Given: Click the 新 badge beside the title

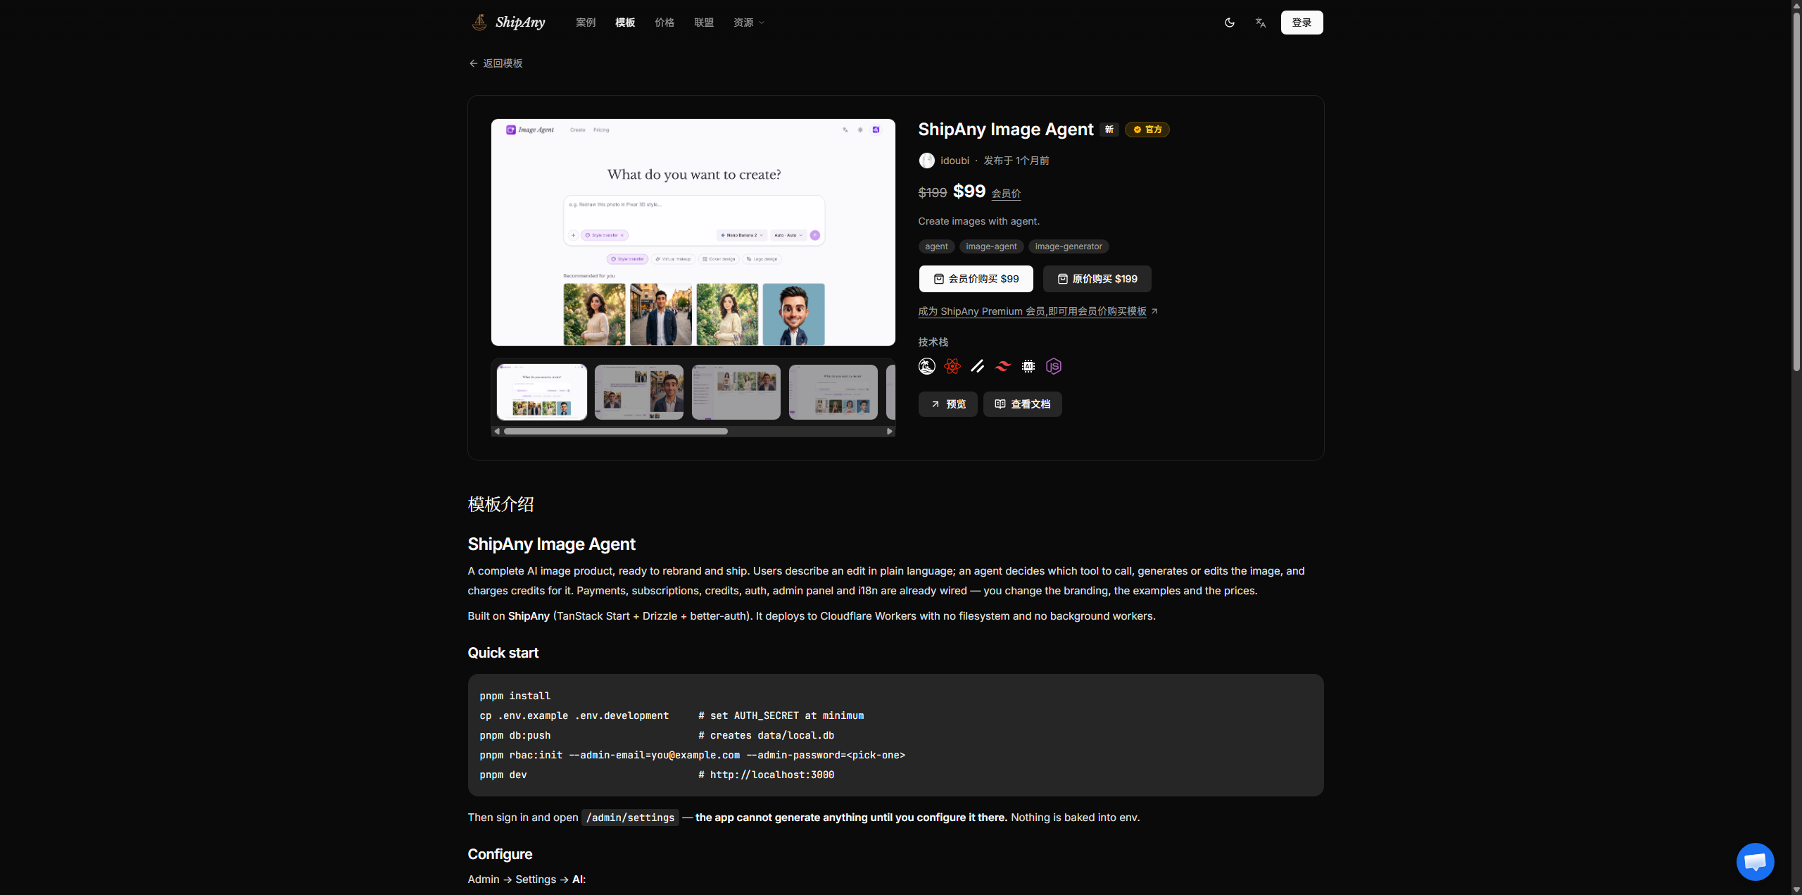Looking at the screenshot, I should [1109, 130].
